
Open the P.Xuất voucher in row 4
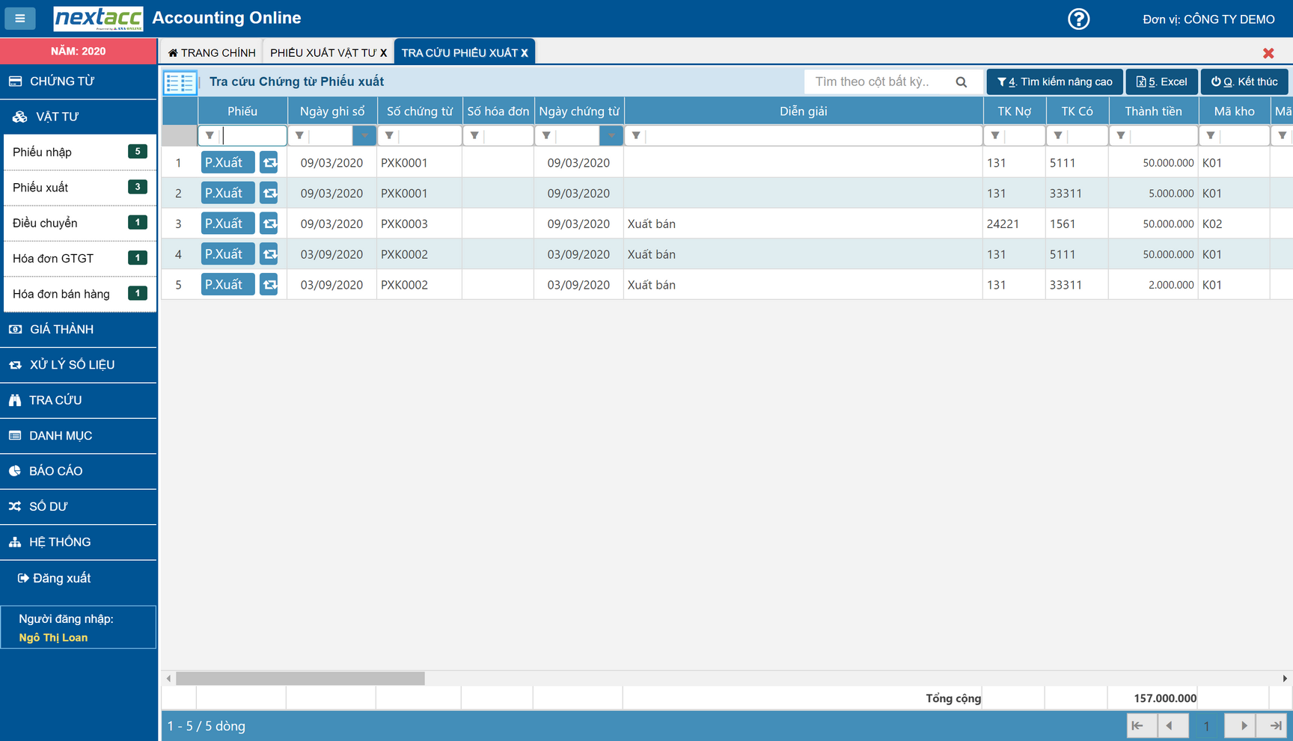[x=227, y=254]
